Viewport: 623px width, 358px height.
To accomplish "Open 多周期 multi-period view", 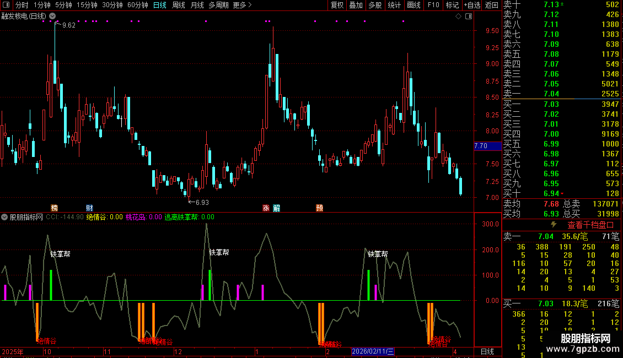I will point(218,5).
